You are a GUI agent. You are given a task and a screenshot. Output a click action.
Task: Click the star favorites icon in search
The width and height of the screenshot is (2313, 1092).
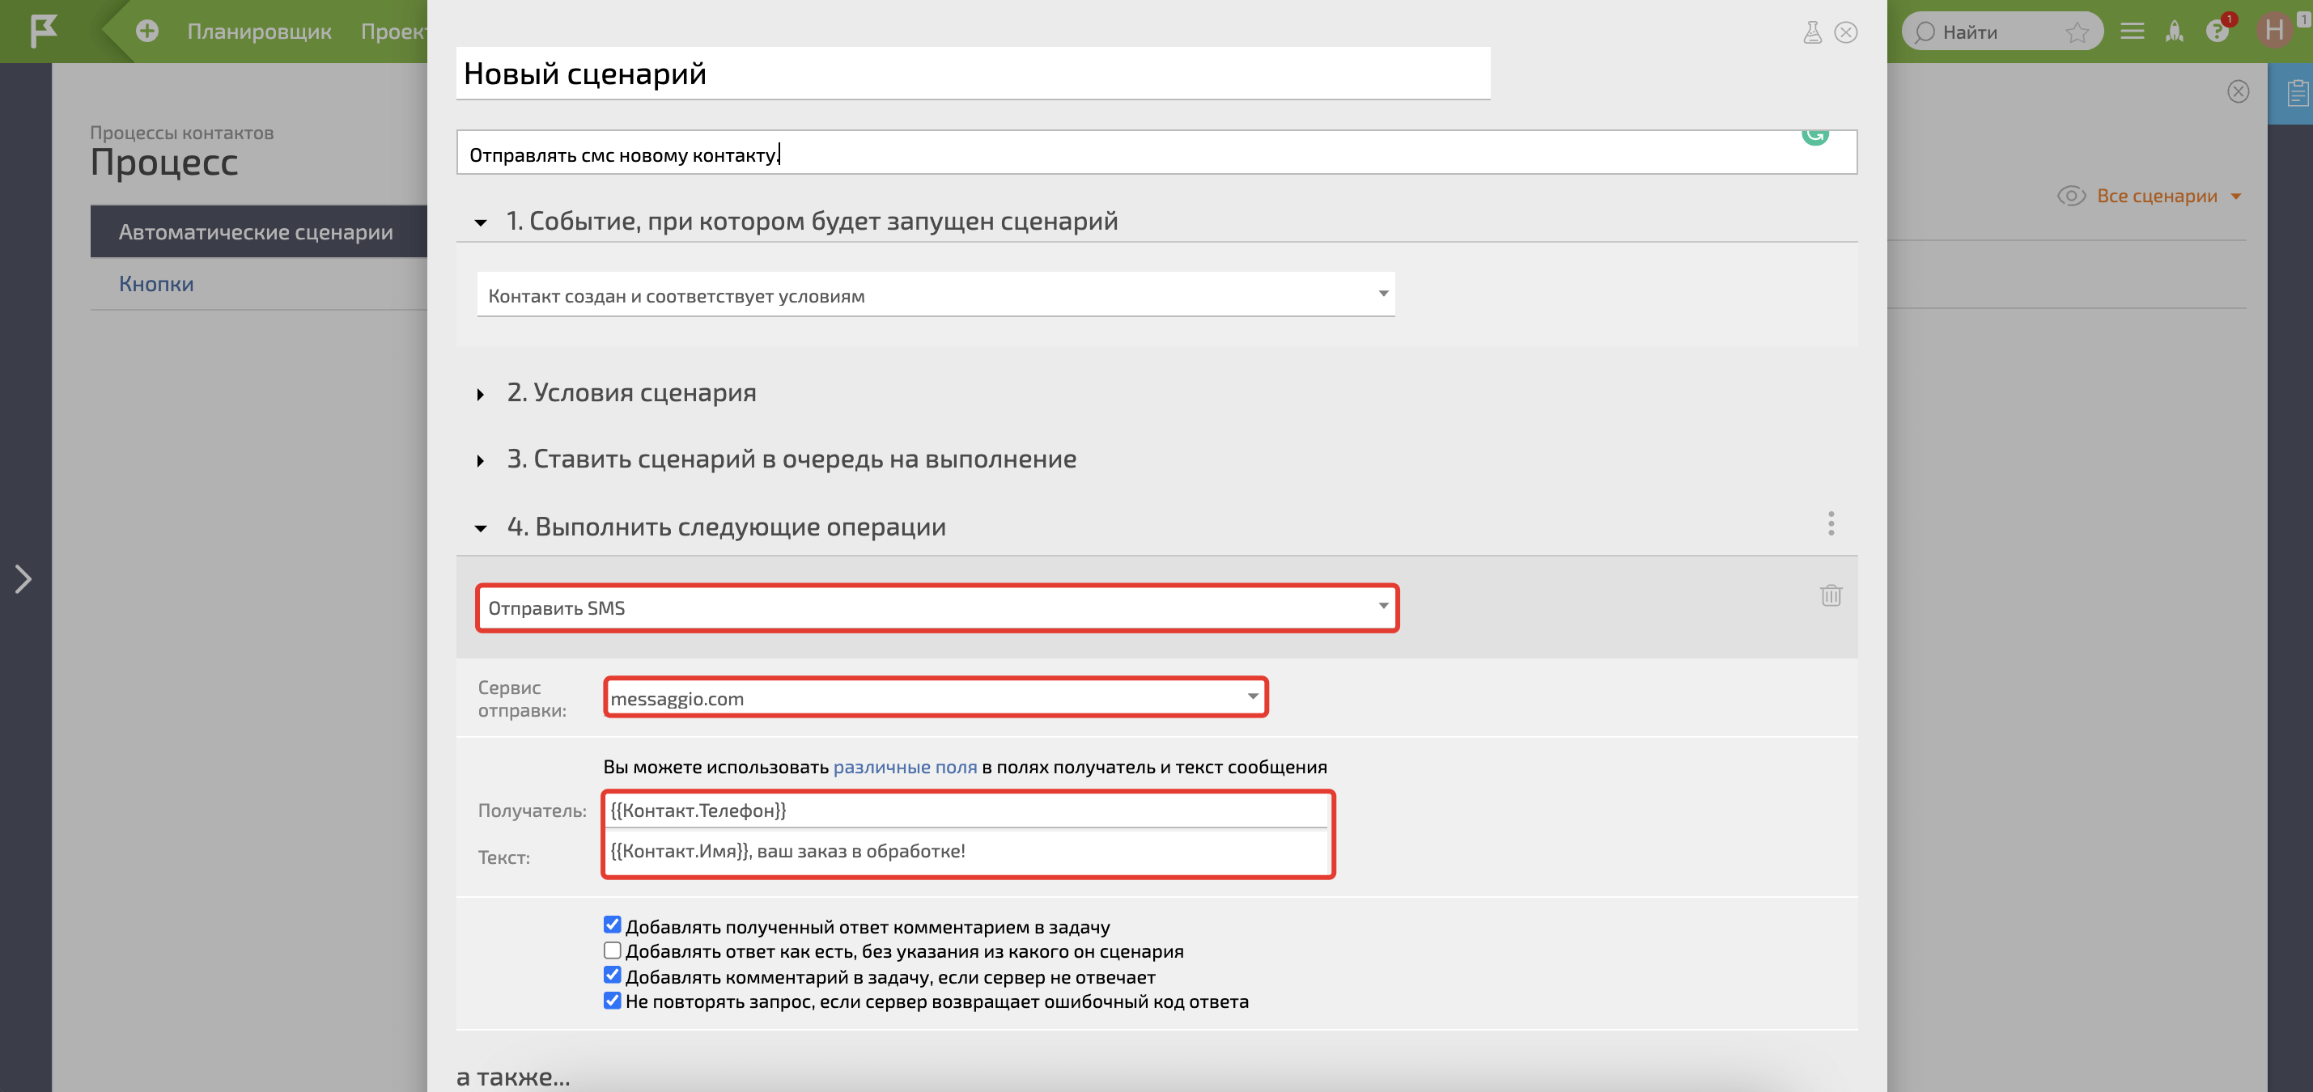tap(2076, 32)
